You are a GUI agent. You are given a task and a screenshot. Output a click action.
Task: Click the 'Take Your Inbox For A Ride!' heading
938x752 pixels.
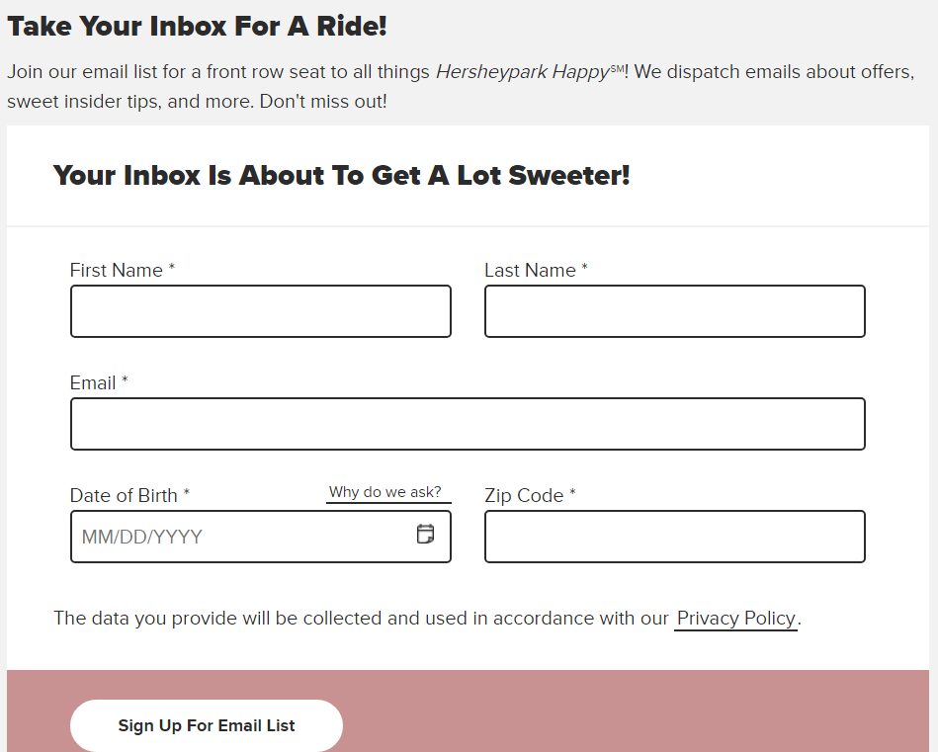(195, 26)
